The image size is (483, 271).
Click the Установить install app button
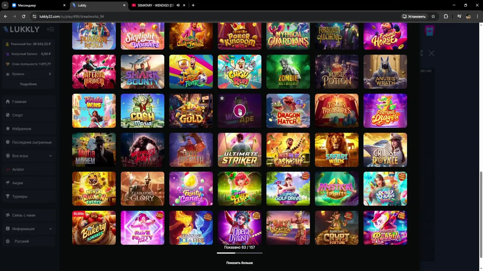coord(414,17)
